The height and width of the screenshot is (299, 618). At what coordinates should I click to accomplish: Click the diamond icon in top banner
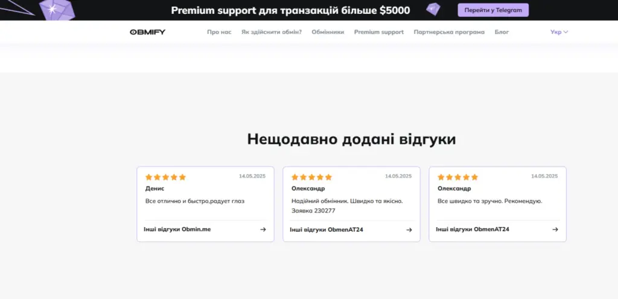coord(433,10)
